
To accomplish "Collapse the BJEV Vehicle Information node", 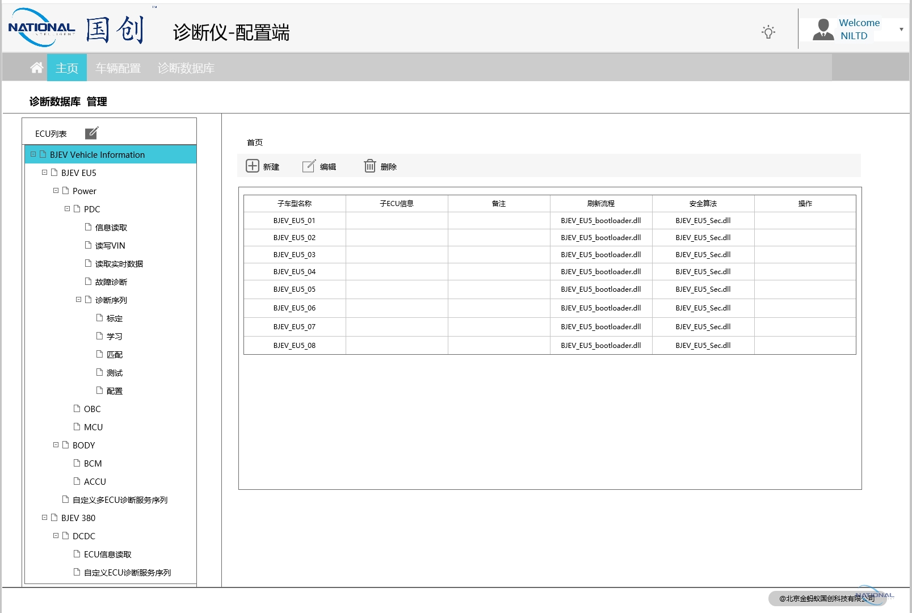I will click(33, 154).
